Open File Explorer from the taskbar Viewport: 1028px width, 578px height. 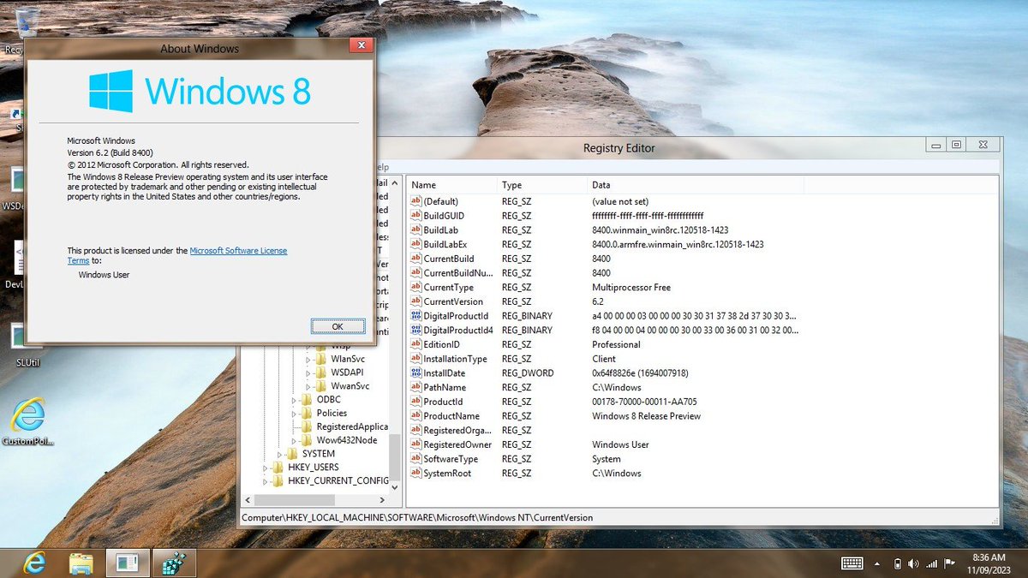click(x=81, y=563)
